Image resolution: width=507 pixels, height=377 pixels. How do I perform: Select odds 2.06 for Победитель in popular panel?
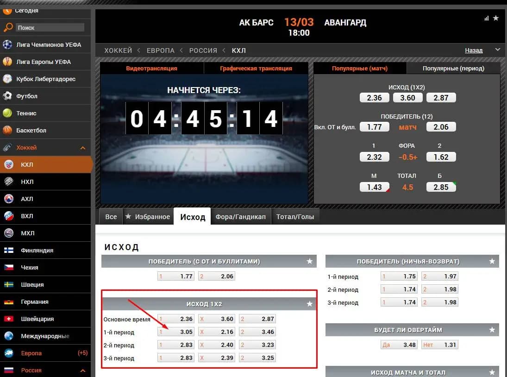[x=441, y=127]
